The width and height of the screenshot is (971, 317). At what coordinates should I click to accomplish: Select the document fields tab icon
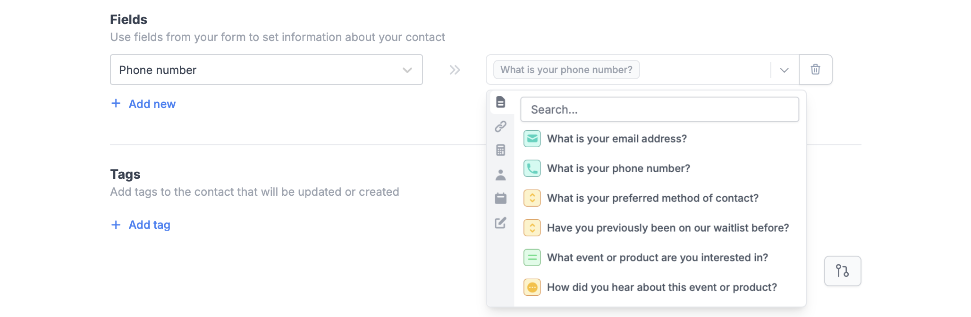(x=500, y=102)
